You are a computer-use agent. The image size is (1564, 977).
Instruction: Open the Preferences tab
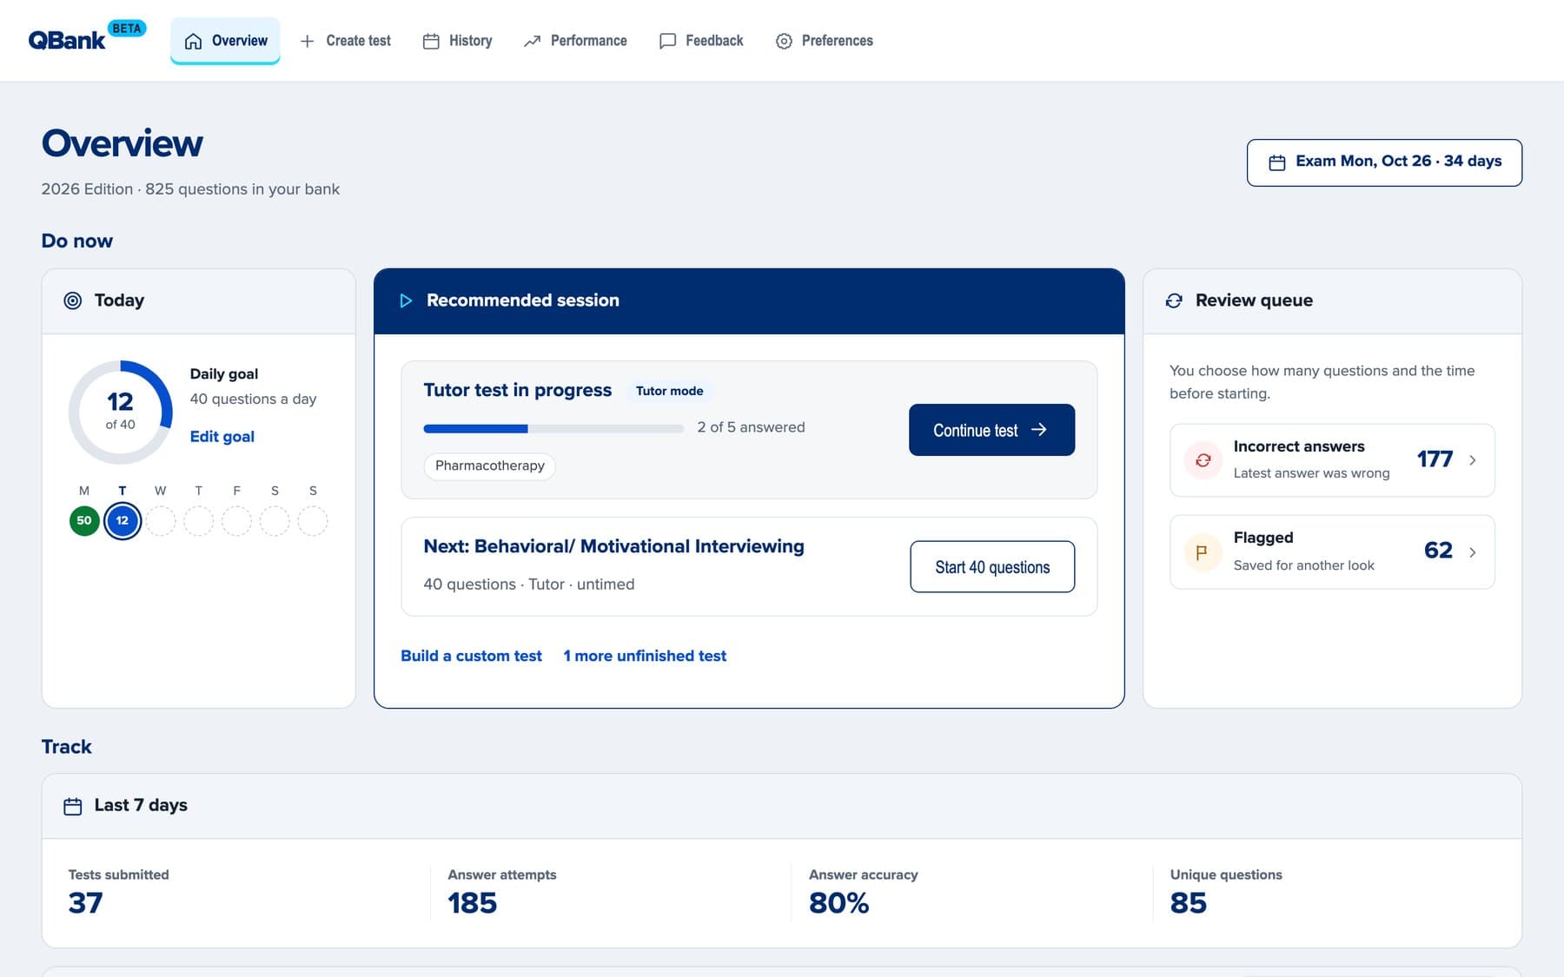pyautogui.click(x=824, y=41)
